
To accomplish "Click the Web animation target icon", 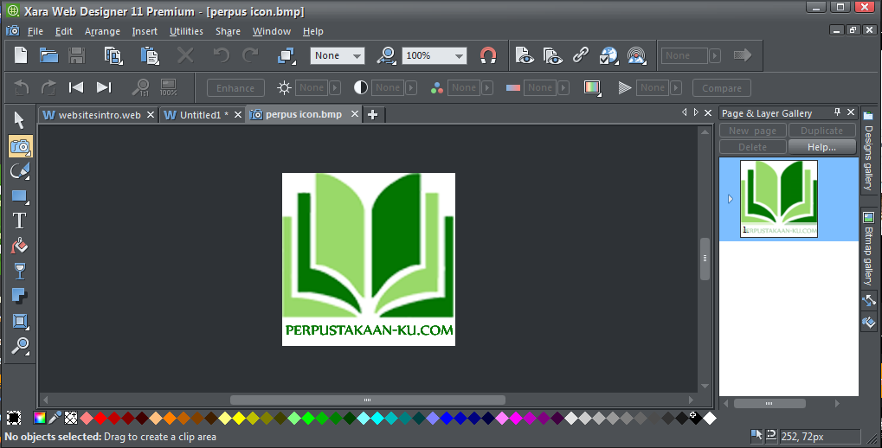I will click(637, 55).
